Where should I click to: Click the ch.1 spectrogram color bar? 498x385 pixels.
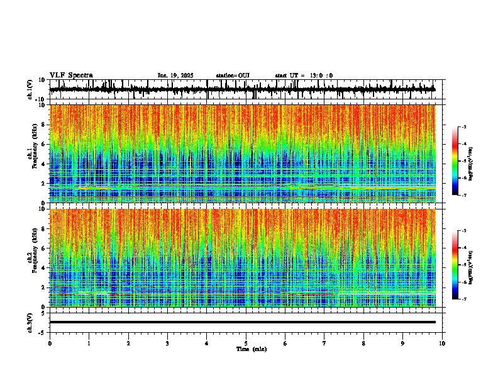tap(455, 161)
